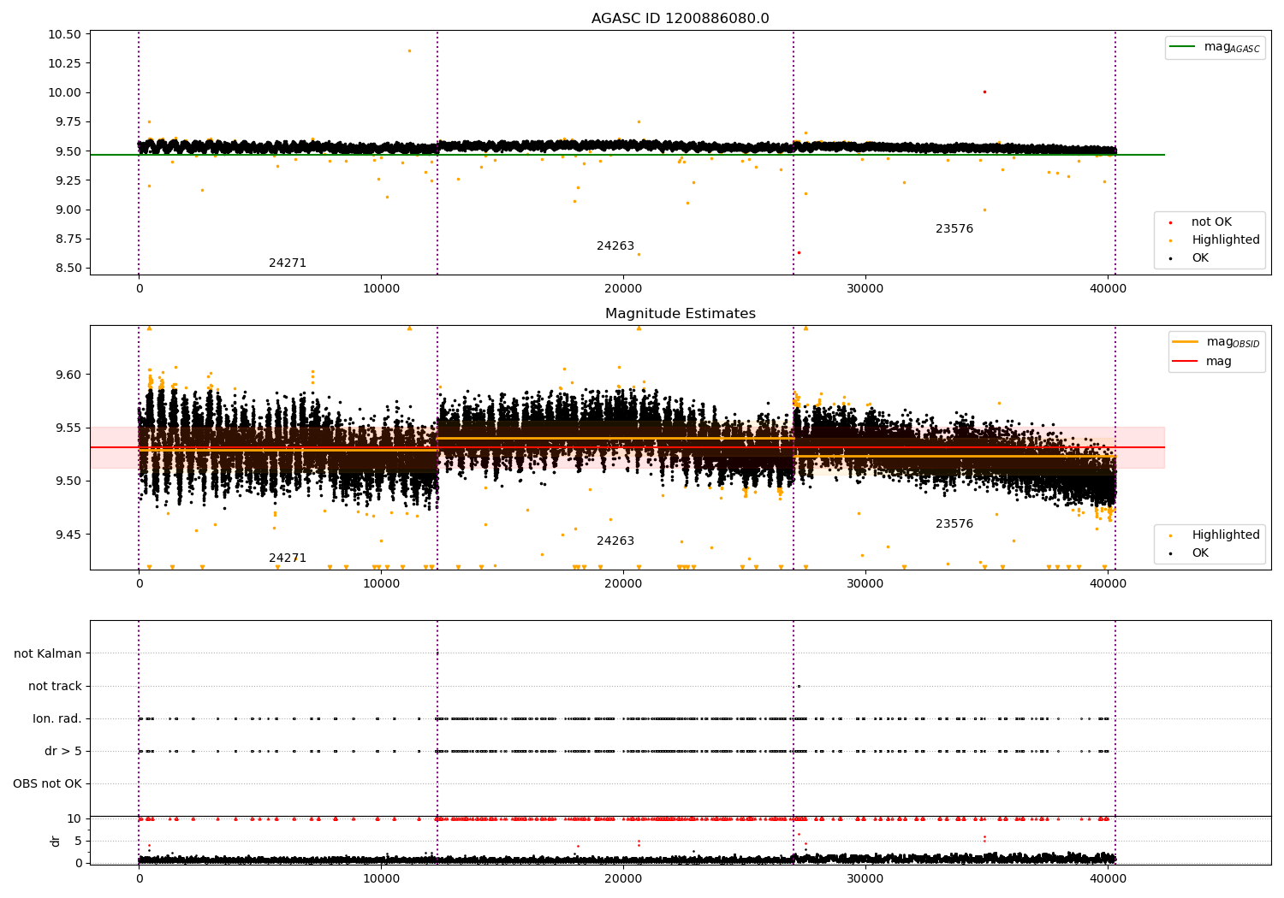
Task: Click the 30000 x-tick under Magnitude Estimates plot
Action: pos(865,583)
